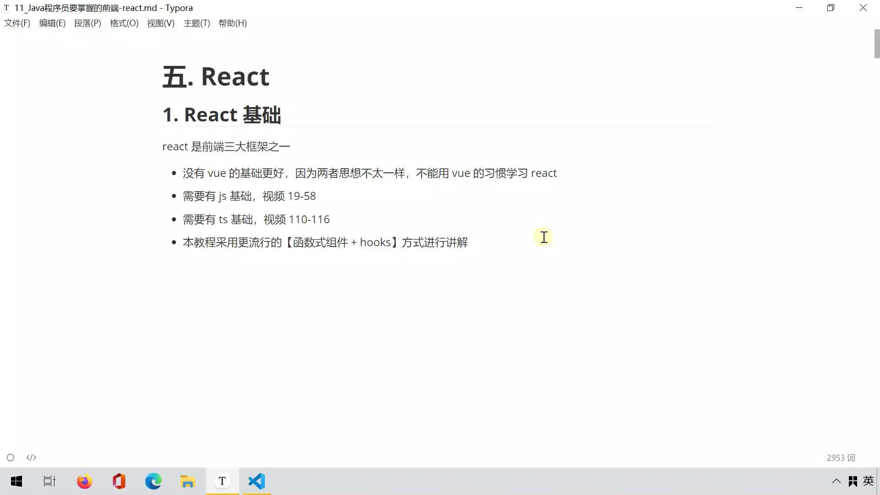Open the 编辑(E) menu
The image size is (880, 495).
pyautogui.click(x=52, y=23)
